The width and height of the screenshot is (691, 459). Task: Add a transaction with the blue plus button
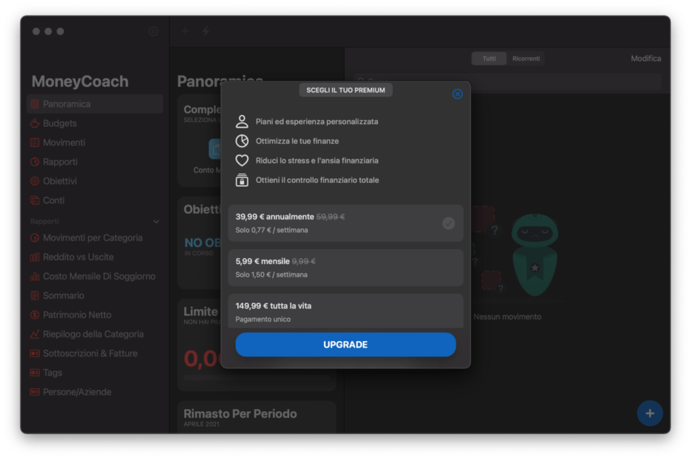click(x=650, y=413)
